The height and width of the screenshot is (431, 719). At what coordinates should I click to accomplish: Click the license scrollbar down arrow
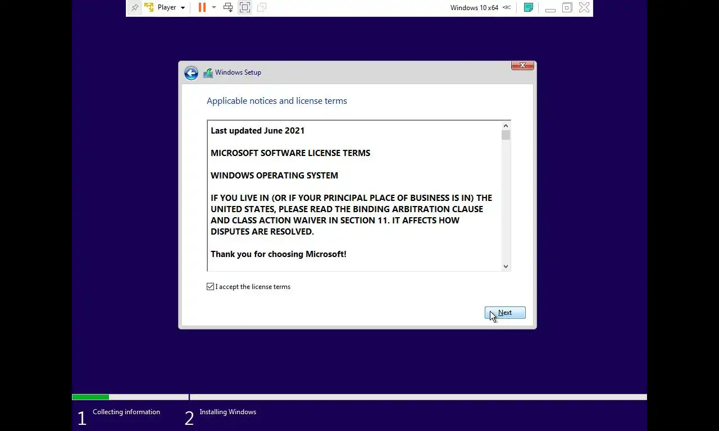tap(506, 267)
